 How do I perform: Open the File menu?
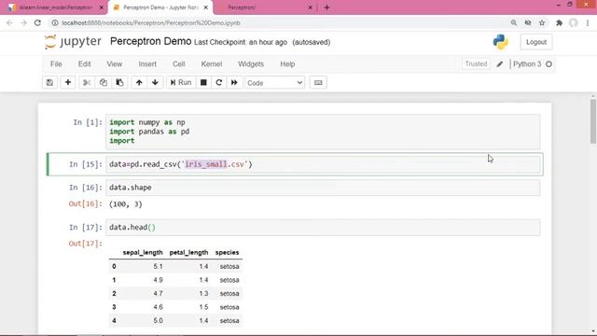pyautogui.click(x=56, y=64)
